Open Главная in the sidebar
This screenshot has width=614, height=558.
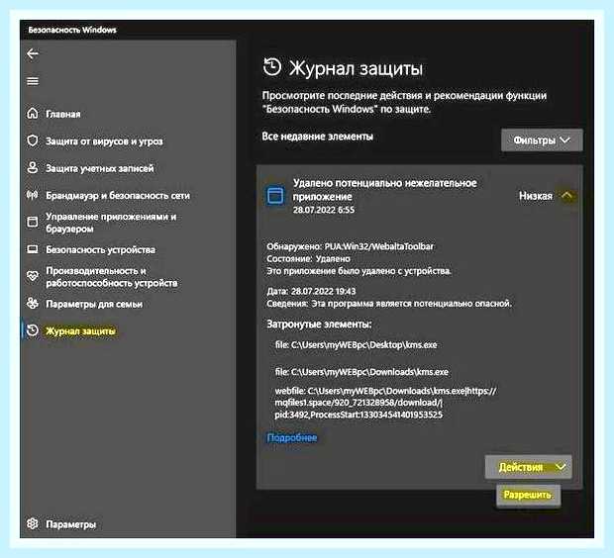[63, 114]
